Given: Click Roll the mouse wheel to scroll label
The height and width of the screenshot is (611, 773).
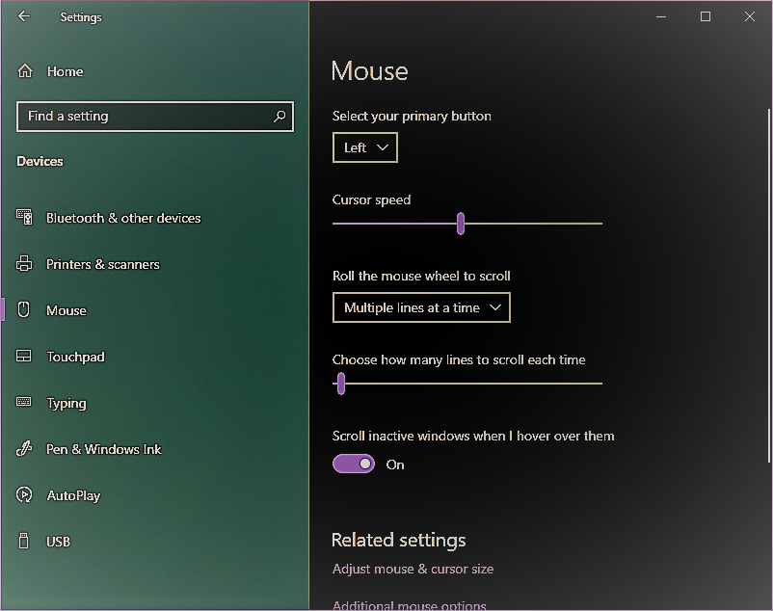Looking at the screenshot, I should point(421,276).
